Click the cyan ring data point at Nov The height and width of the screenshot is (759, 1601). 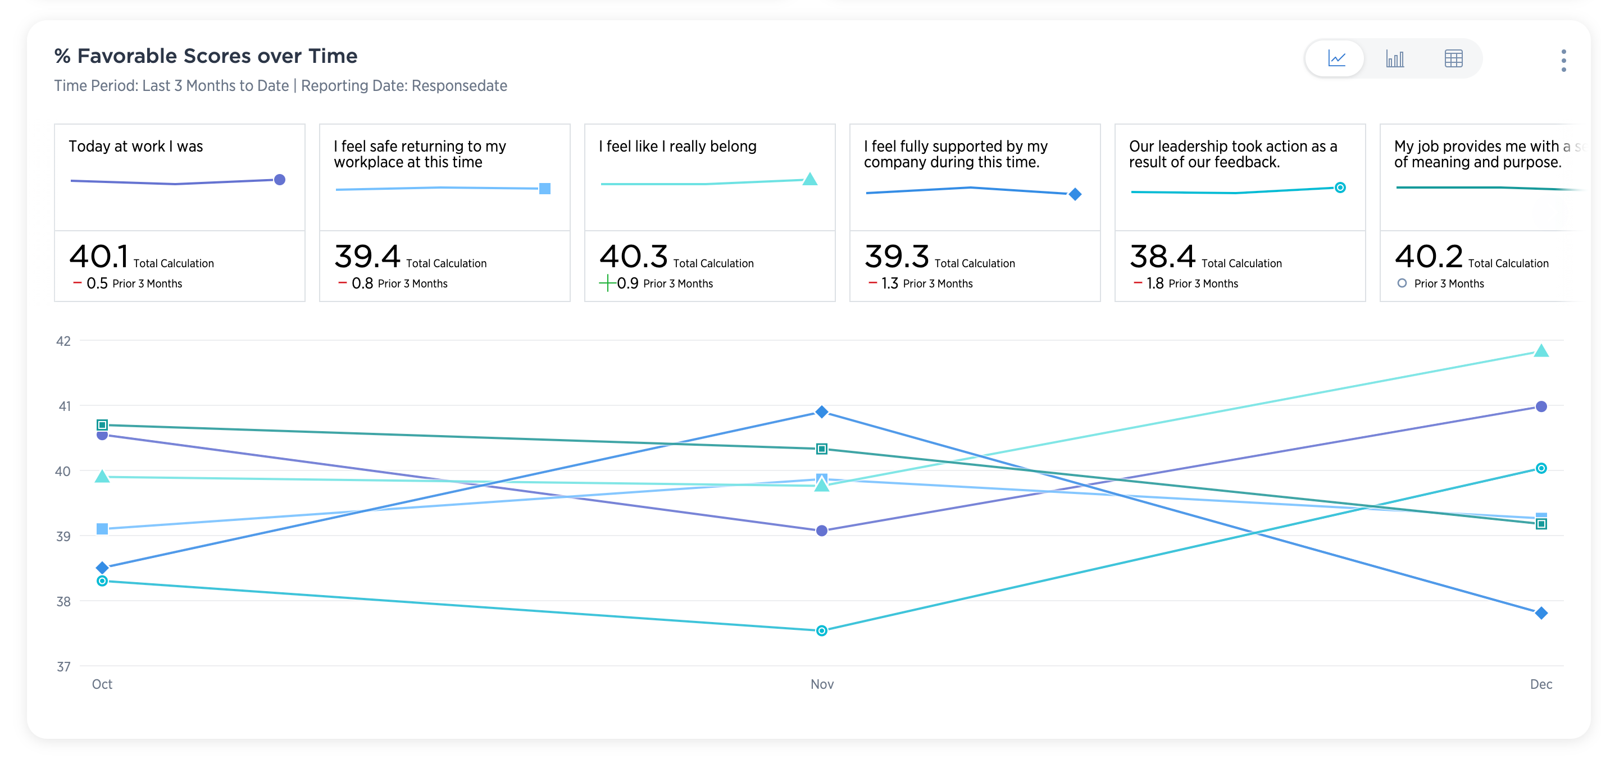[822, 630]
